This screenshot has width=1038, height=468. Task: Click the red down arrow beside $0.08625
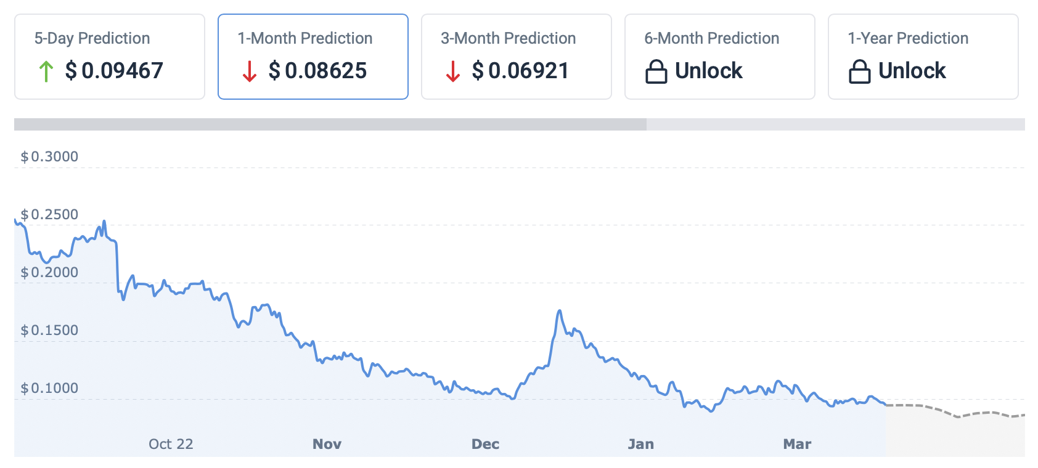point(250,71)
